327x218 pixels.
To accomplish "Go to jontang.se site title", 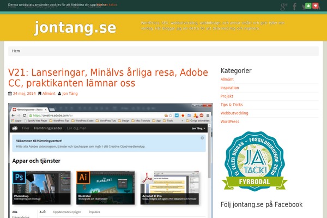I will 75,28.
